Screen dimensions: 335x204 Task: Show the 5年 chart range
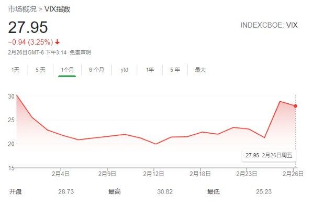click(175, 70)
